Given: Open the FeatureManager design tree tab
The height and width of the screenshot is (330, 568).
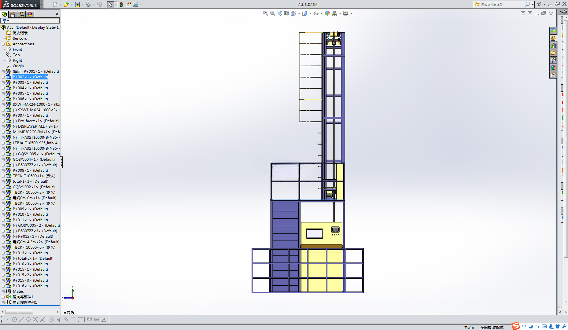Looking at the screenshot, I should point(4,14).
